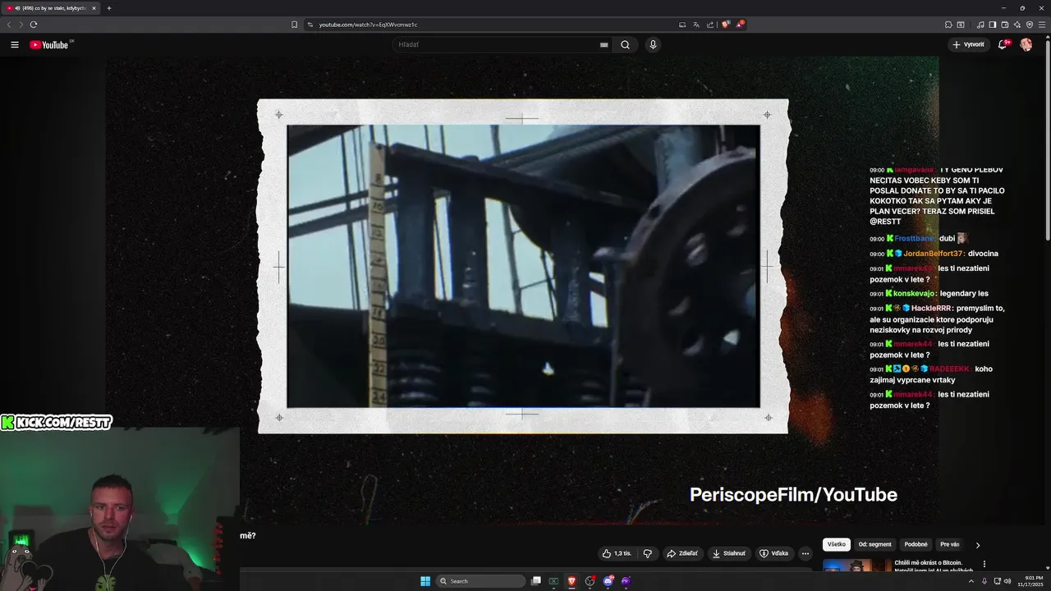Open the Brave wallet icon in toolbar
Viewport: 1051px width, 591px height.
pyautogui.click(x=1005, y=25)
